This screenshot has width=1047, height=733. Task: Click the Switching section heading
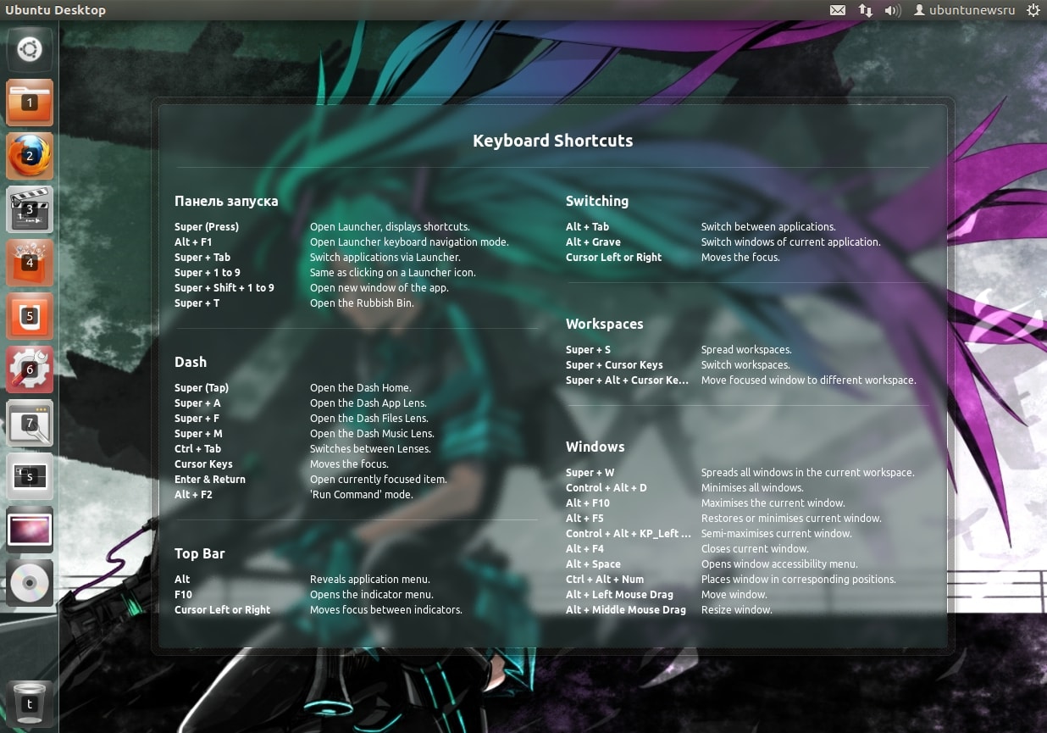click(597, 202)
